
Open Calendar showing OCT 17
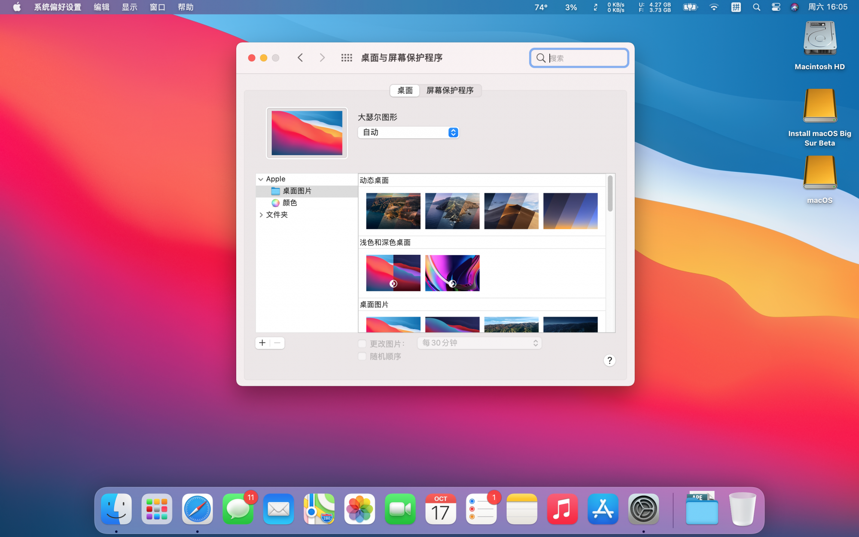(x=441, y=509)
